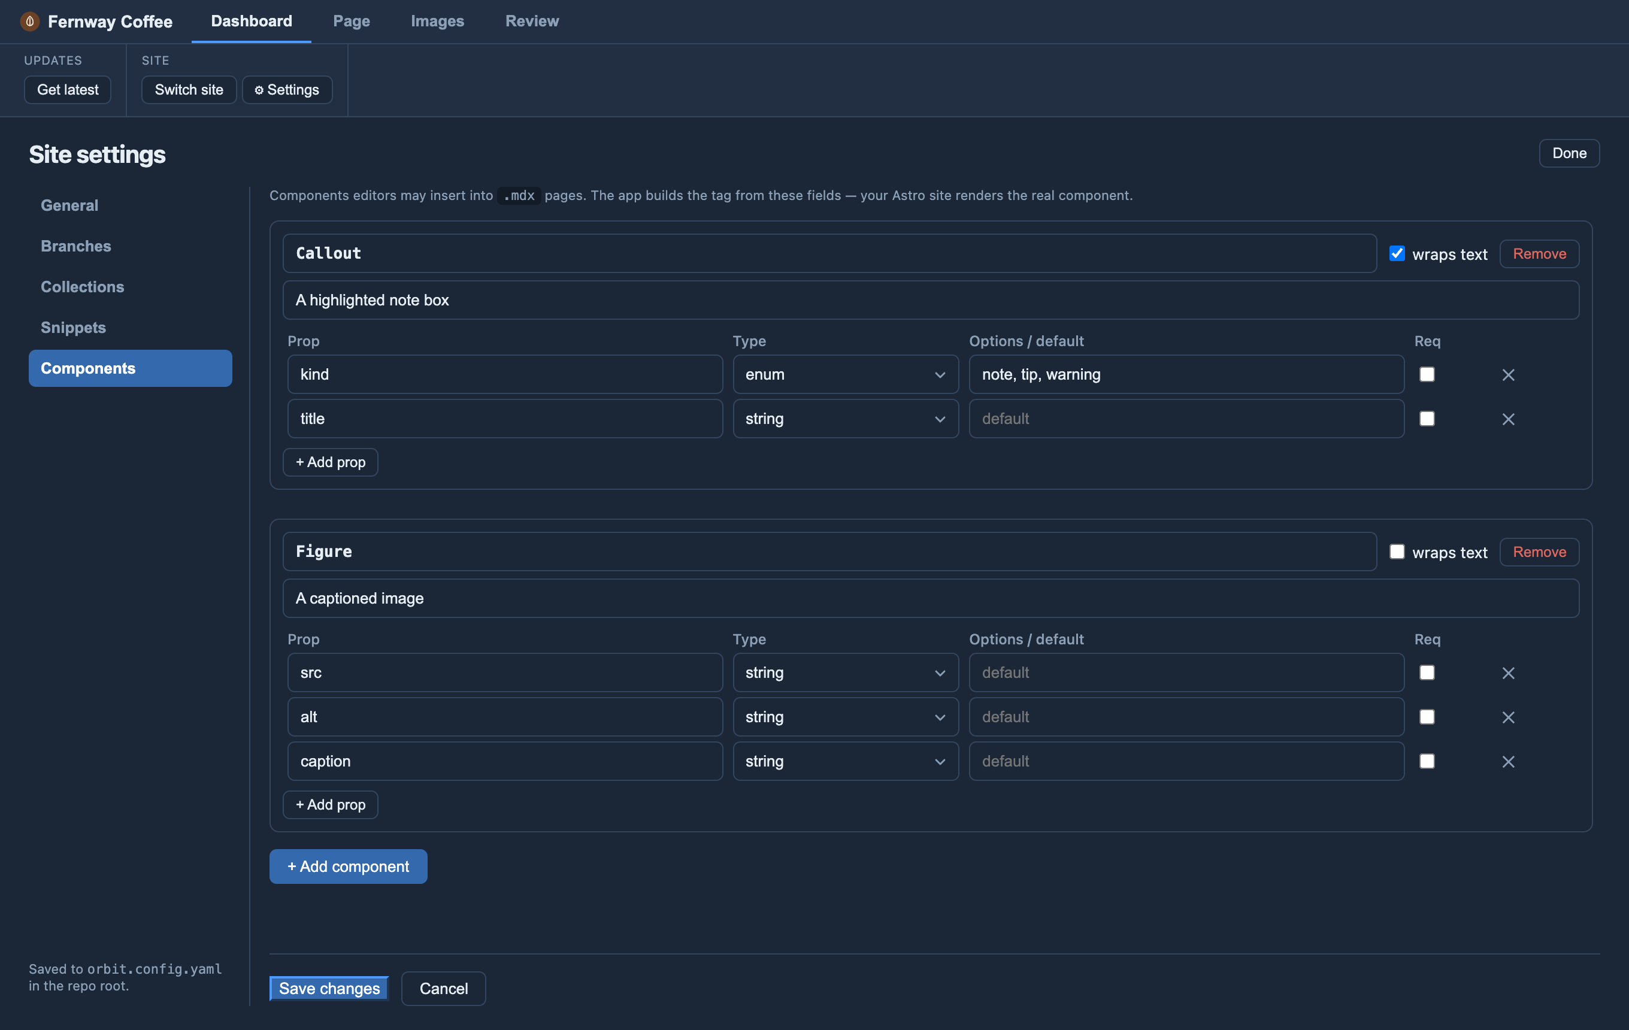Open the type dropdown for the src prop

pos(846,673)
